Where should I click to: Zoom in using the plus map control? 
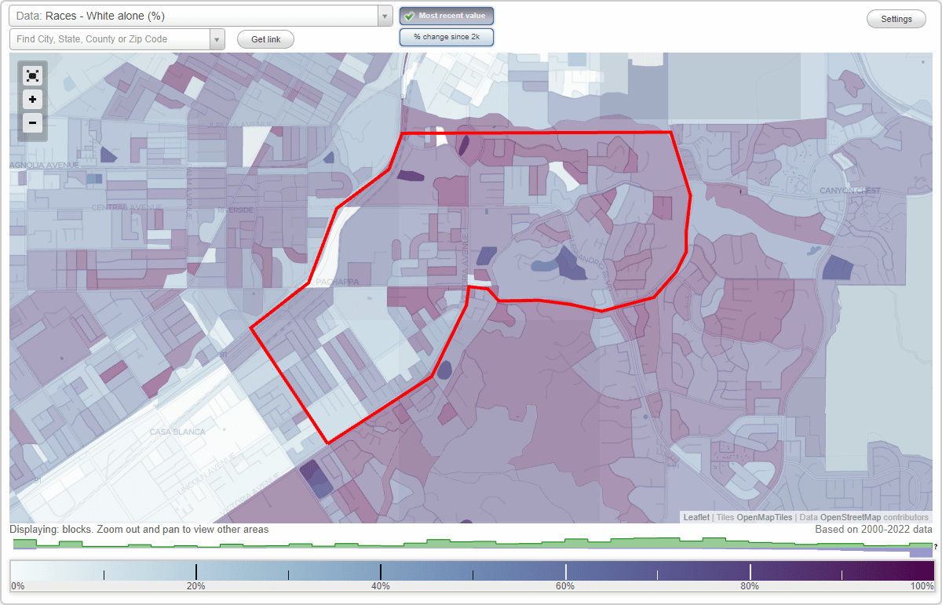click(32, 100)
